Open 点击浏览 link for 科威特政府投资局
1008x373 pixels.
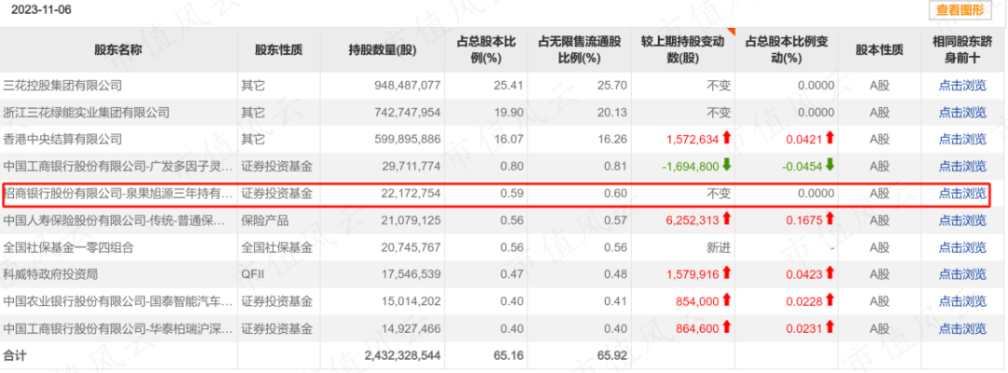coord(962,275)
